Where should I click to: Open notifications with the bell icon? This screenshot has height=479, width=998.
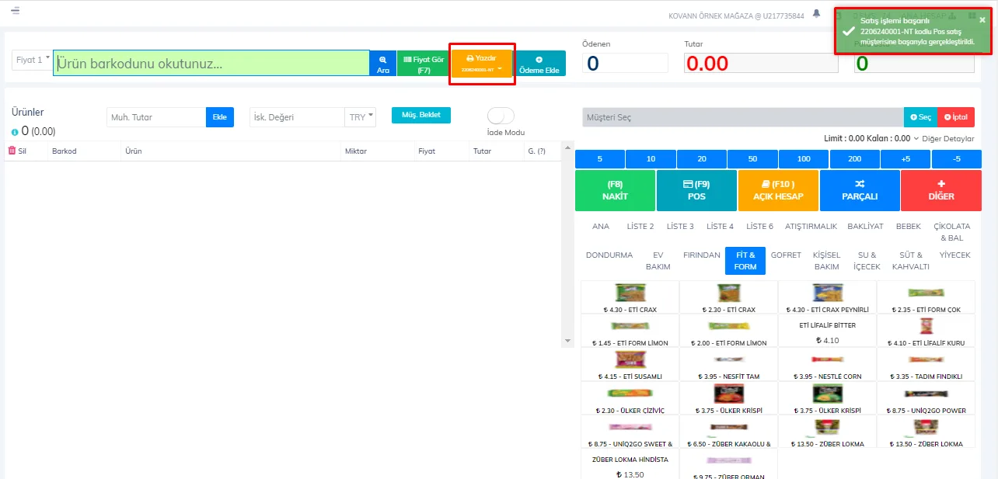(816, 13)
